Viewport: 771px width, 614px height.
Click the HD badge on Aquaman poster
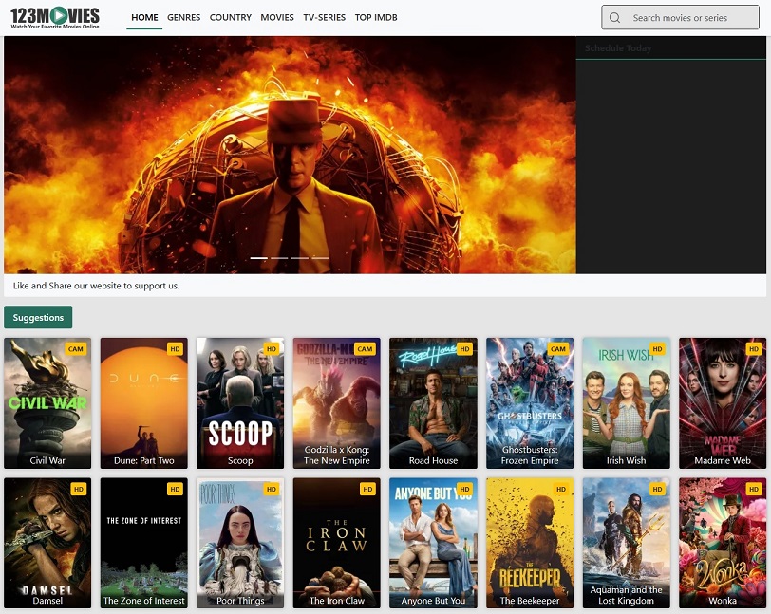(657, 489)
